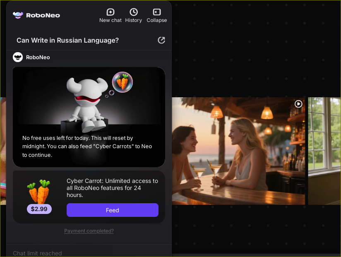Click the 'Chat limit reached' input area
This screenshot has height=257, width=341.
(89, 252)
